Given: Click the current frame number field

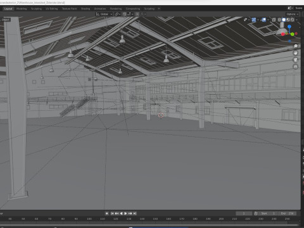Looking at the screenshot, I should point(244,213).
